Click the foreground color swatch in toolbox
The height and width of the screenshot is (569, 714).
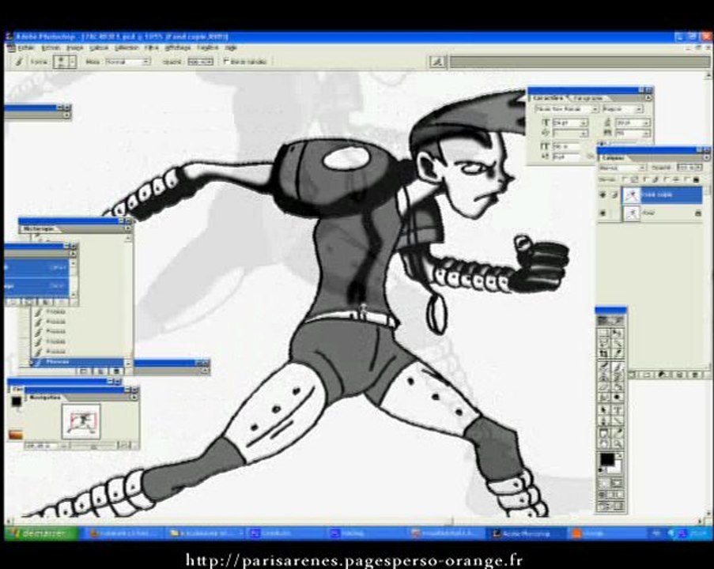click(x=606, y=459)
